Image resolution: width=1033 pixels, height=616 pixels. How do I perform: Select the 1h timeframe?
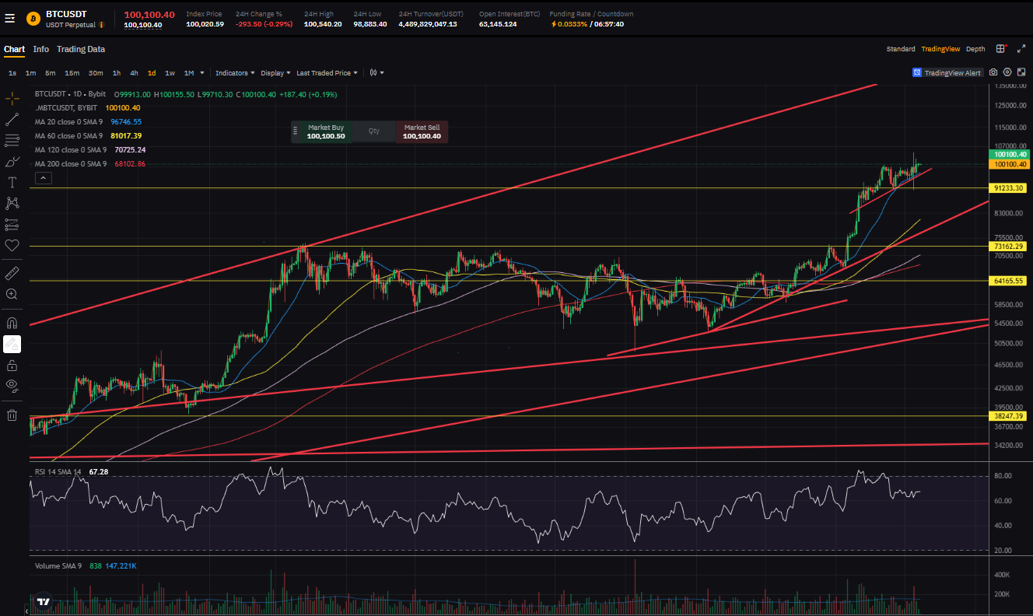(117, 72)
